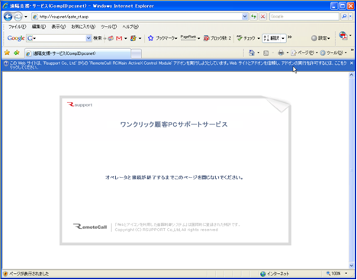Click the Adobe PDF toolbar icon
Screen dimensions: 357x280
[343, 36]
